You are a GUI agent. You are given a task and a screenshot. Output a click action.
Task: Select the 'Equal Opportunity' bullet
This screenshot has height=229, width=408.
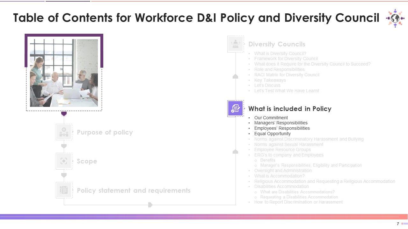(273, 134)
